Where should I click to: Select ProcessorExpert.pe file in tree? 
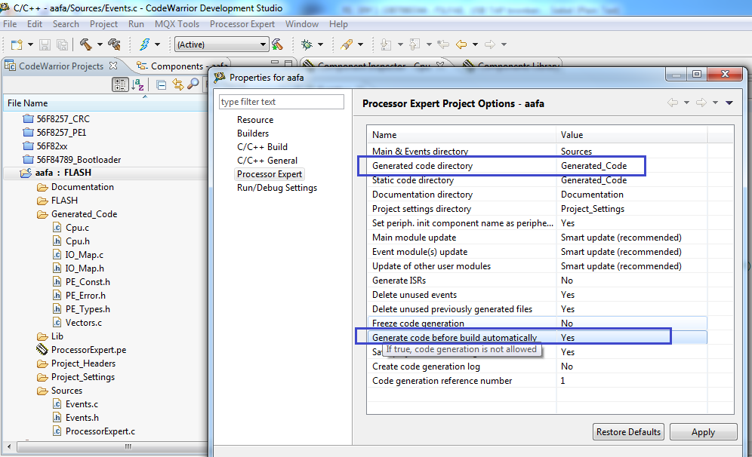coord(89,350)
